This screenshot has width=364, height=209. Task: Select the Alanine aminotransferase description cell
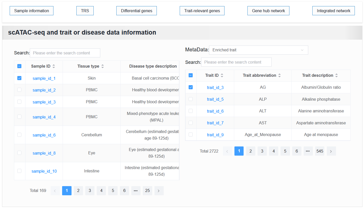coord(321,111)
